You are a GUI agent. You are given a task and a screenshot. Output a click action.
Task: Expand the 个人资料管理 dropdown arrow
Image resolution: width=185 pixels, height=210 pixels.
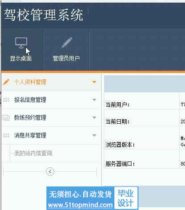95,82
